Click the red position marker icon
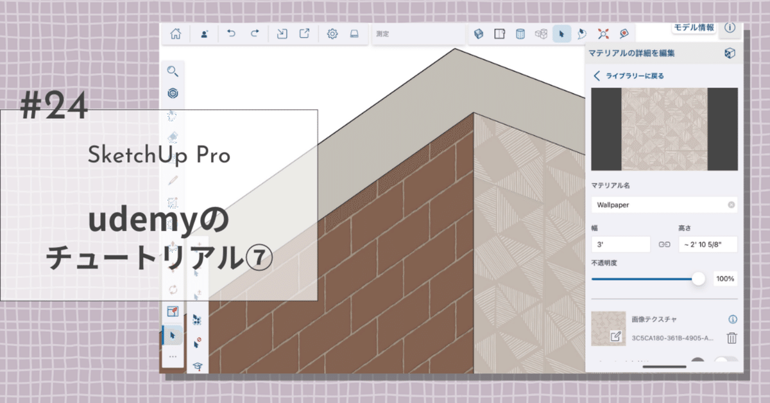 pos(624,34)
